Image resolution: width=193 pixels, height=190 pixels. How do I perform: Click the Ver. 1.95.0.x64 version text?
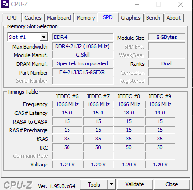coord(57,186)
